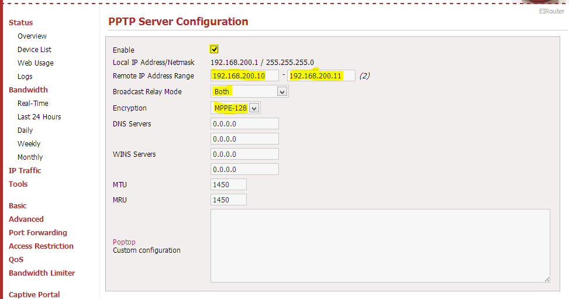This screenshot has height=299, width=569.
Task: Open the Poptop link
Action: 124,242
